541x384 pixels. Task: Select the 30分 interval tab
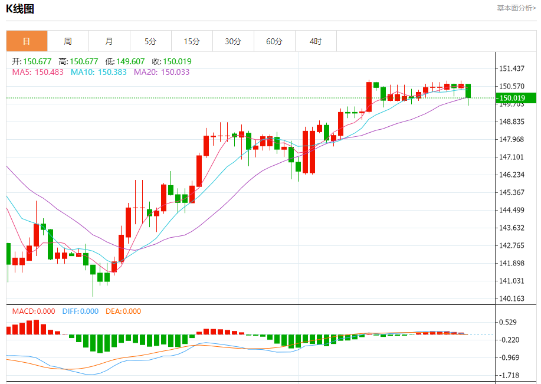pos(233,41)
